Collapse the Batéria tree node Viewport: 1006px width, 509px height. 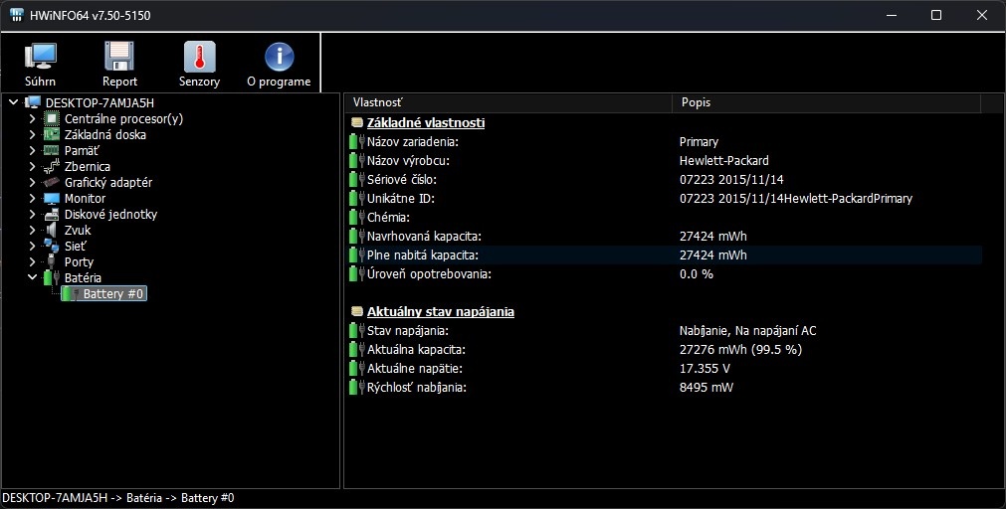[x=33, y=278]
